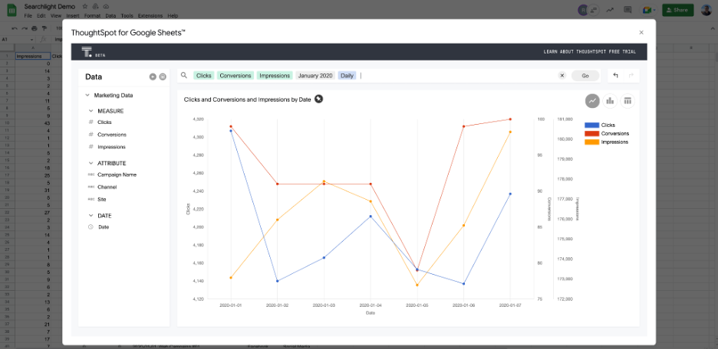Click the orange Impressions legend swatch

[591, 142]
